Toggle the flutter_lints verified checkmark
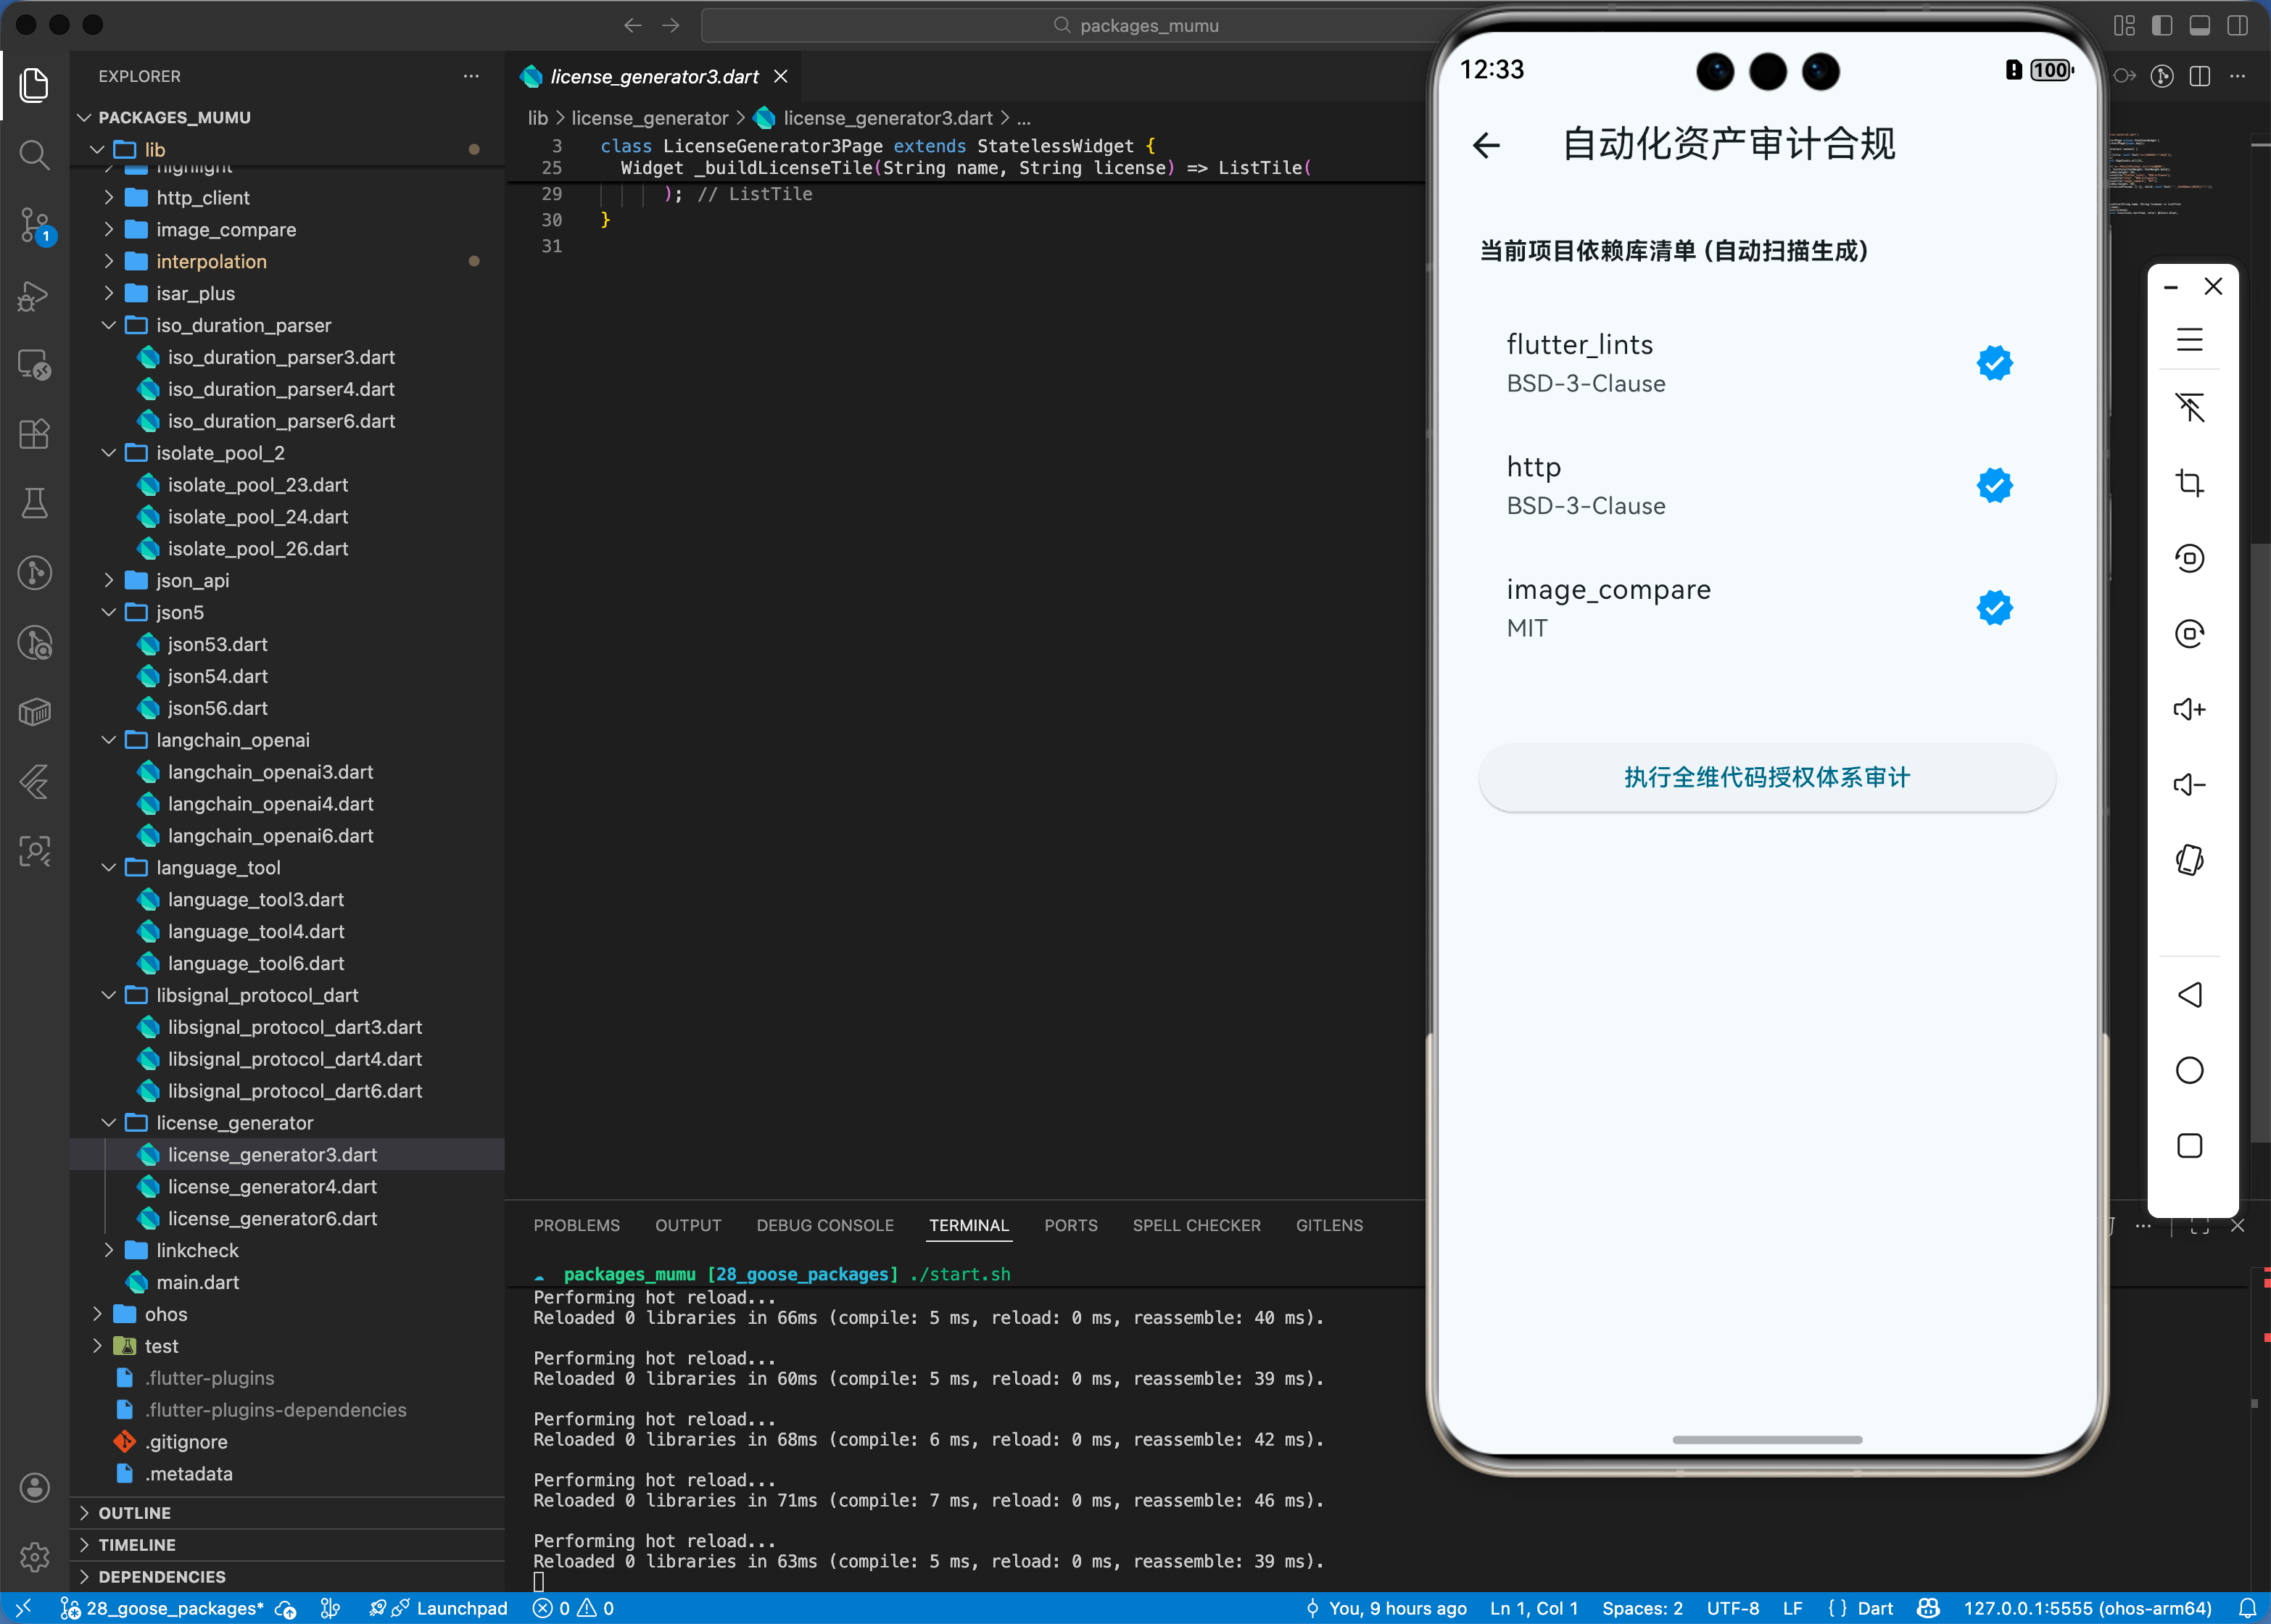The width and height of the screenshot is (2271, 1624). click(x=1994, y=363)
